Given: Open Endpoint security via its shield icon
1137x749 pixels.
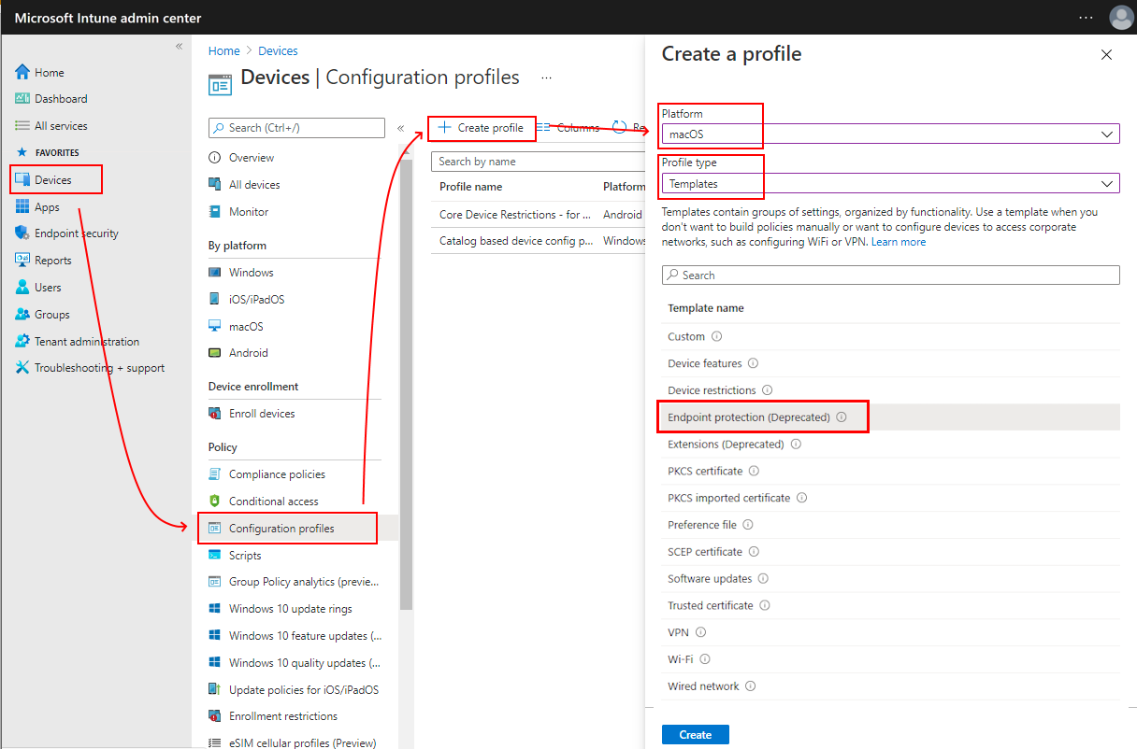Looking at the screenshot, I should [23, 233].
